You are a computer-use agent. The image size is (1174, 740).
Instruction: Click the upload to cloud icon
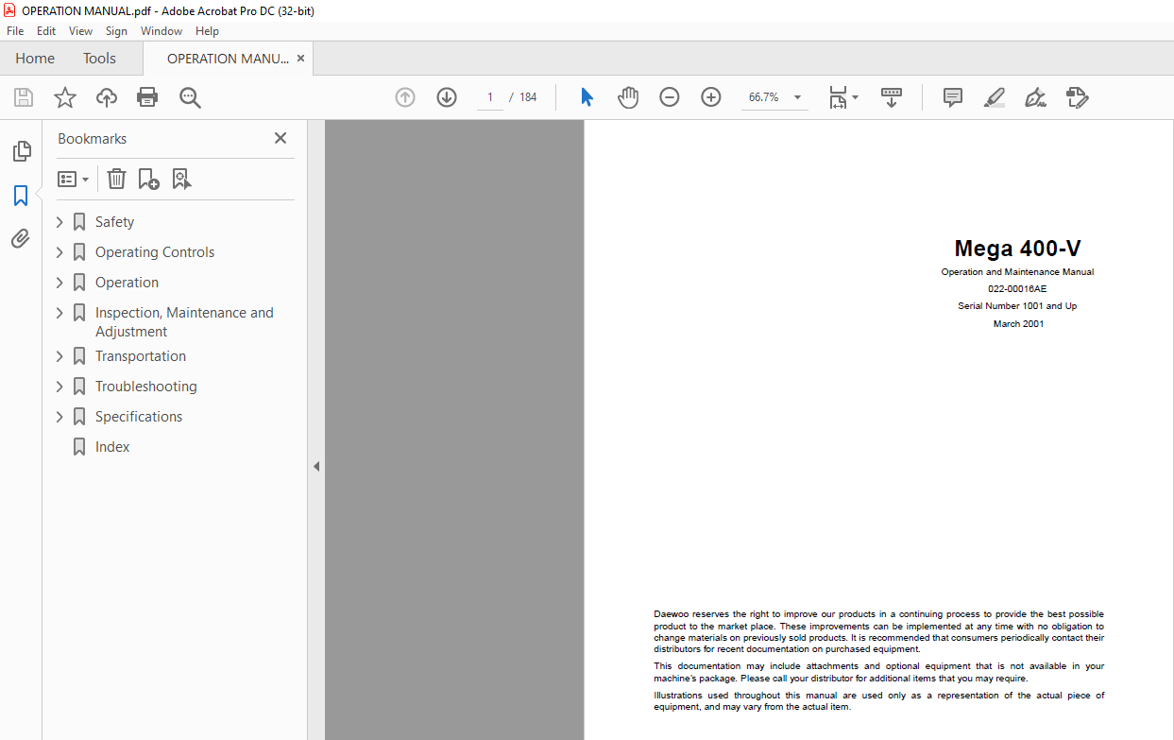click(107, 97)
